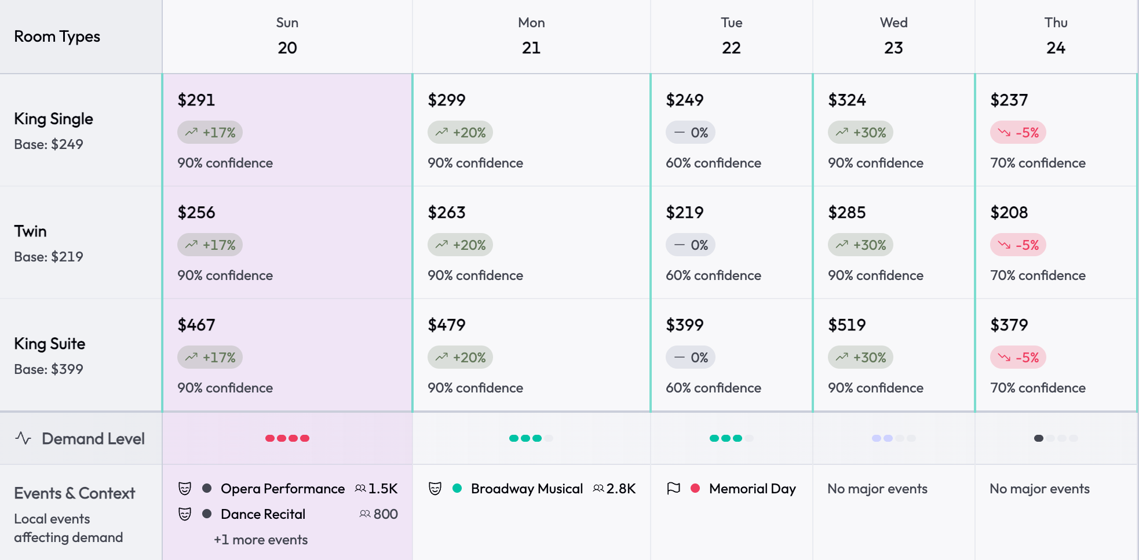Open King Suite $519 Wednesday price cell
1139x560 pixels.
[x=893, y=355]
